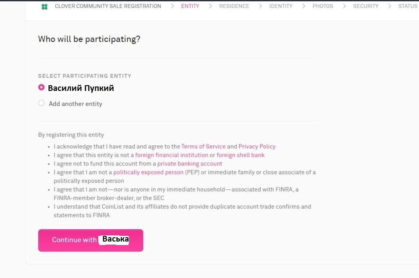Select the Василий Пупкий entity radio button
The image size is (419, 278).
tap(41, 87)
